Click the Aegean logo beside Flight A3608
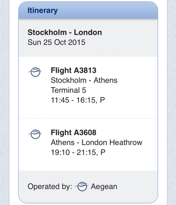 [x=35, y=134]
